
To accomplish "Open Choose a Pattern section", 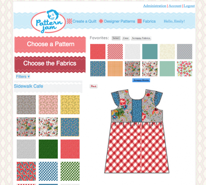I will [50, 45].
